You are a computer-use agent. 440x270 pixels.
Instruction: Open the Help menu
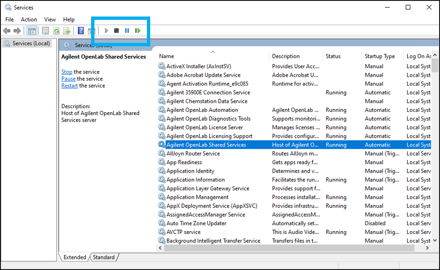click(69, 19)
